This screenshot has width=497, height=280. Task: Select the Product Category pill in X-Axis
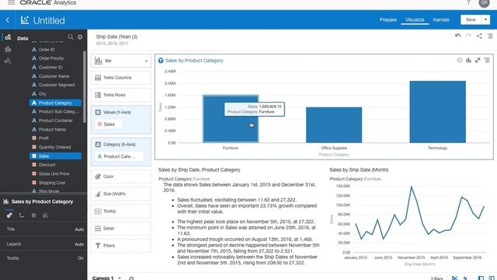point(119,156)
